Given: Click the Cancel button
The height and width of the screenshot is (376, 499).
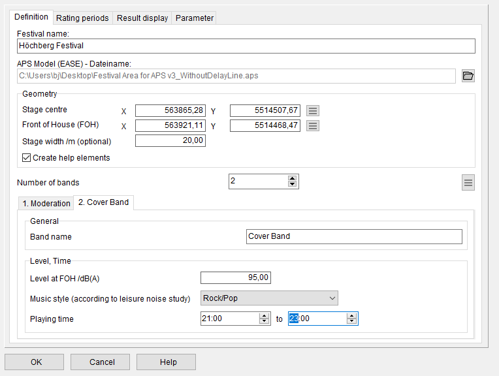Looking at the screenshot, I should [x=100, y=362].
